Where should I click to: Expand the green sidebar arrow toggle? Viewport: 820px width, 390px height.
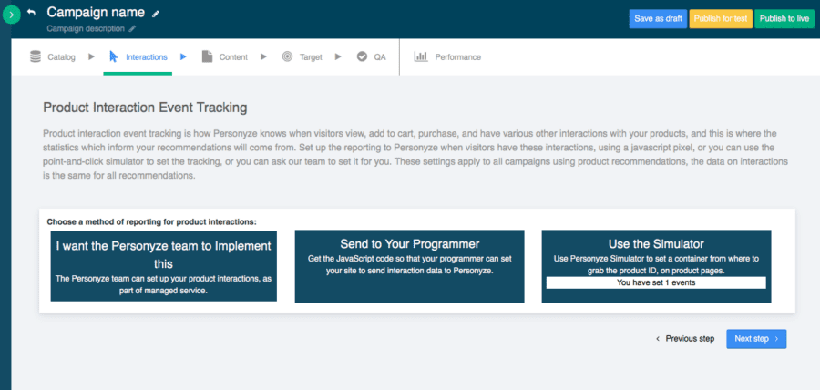tap(10, 15)
